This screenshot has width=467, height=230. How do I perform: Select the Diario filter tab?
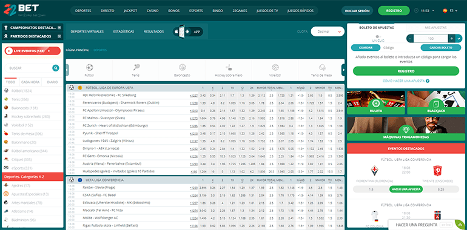coord(52,82)
